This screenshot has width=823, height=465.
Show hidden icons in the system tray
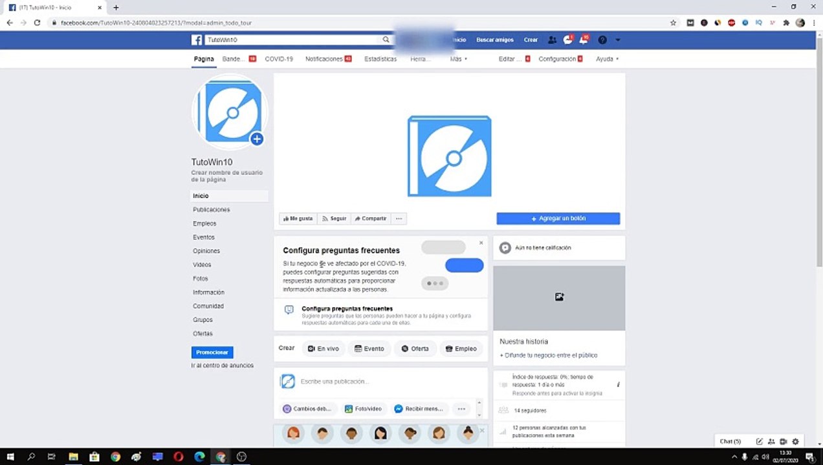pos(733,457)
